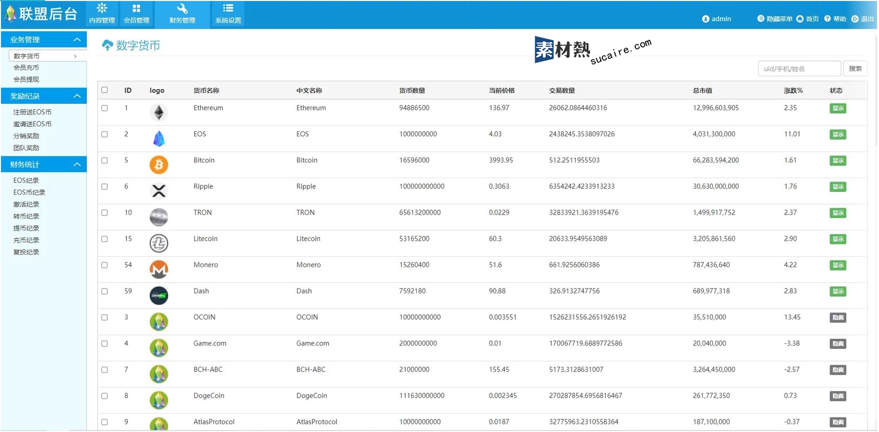Viewport: 879px width, 432px height.
Task: Click the EOS logo icon
Action: coord(159,139)
